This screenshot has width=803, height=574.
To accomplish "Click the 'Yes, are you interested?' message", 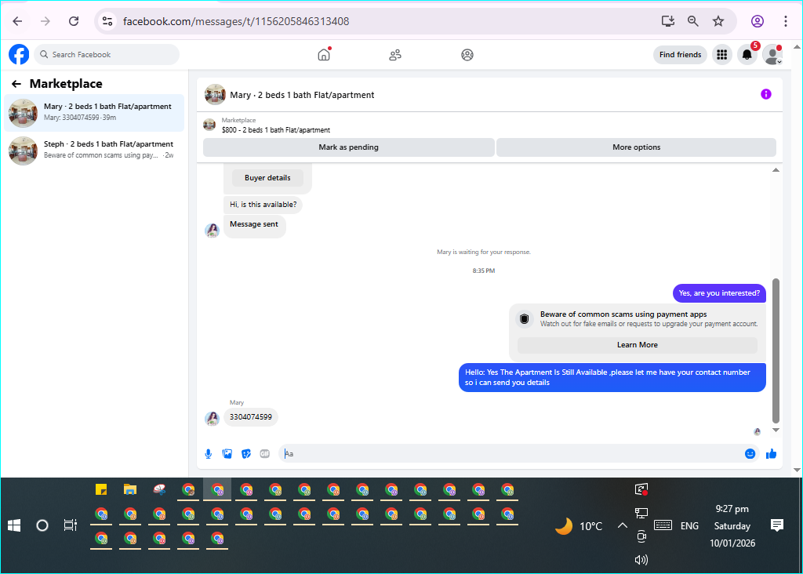I will click(719, 293).
